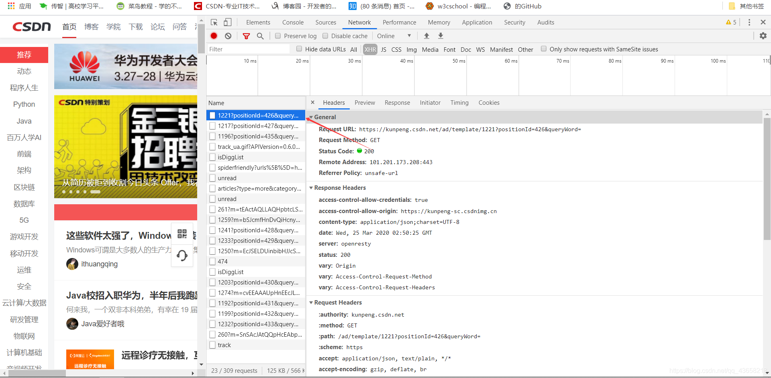Select 1196?positionId=435 request row
The width and height of the screenshot is (771, 378).
coord(256,136)
